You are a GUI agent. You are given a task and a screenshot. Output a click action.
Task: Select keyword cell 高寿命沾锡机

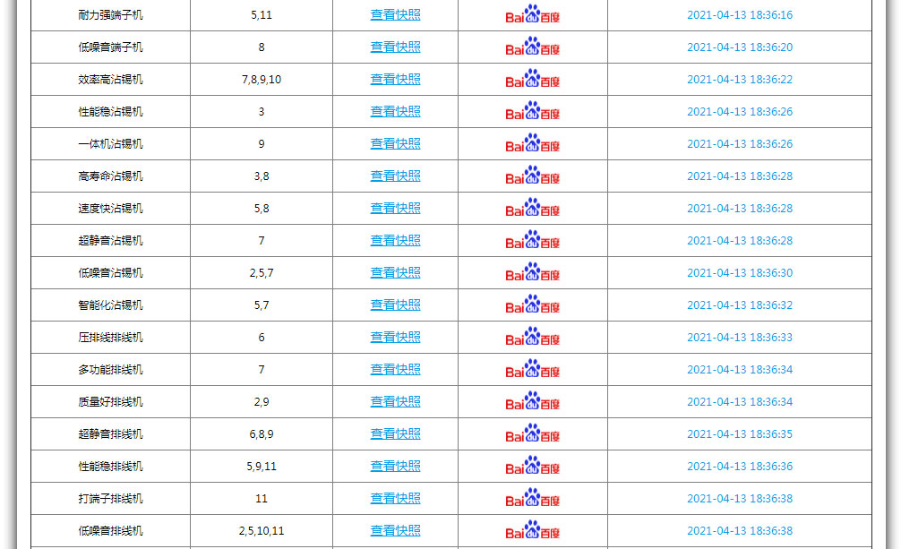[110, 176]
